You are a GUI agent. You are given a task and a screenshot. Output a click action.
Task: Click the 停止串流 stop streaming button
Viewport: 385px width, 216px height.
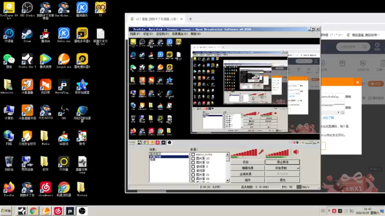click(x=282, y=162)
